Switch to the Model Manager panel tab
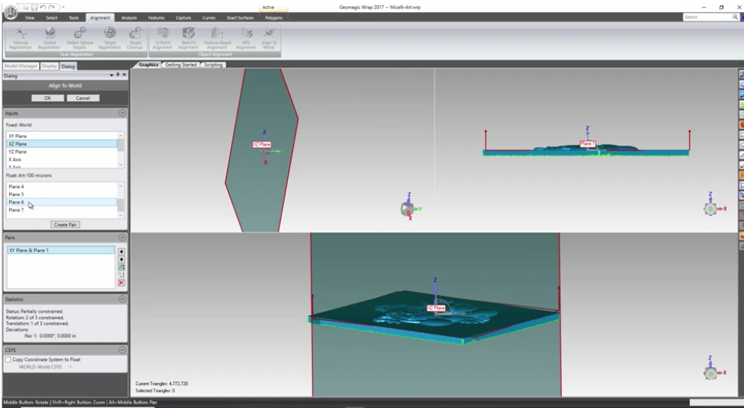Image resolution: width=744 pixels, height=408 pixels. [x=20, y=66]
